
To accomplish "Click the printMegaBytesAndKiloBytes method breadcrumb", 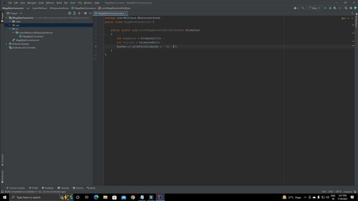I will point(114,8).
